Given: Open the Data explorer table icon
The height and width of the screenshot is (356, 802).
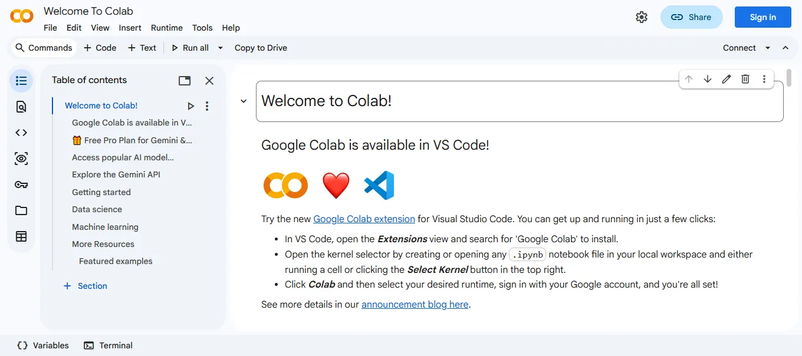Looking at the screenshot, I should coord(21,236).
